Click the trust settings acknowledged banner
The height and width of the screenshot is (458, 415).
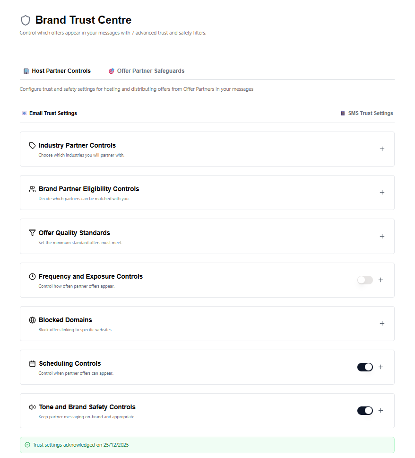(x=207, y=445)
